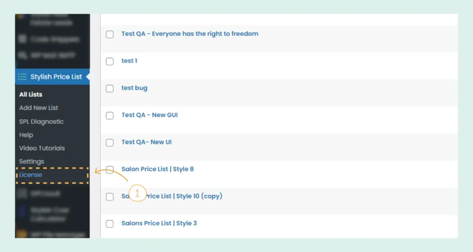Open Test QA - New GUI list
This screenshot has width=473, height=252.
coord(150,115)
